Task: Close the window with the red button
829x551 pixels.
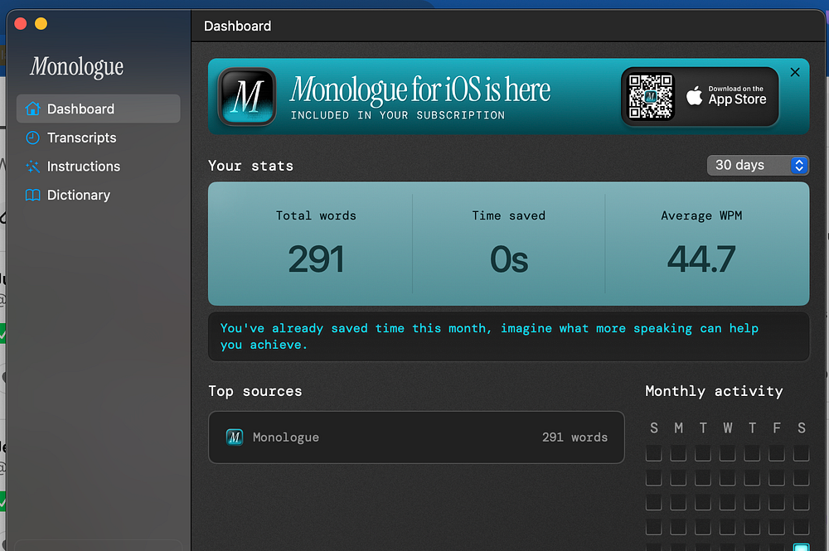Action: tap(21, 24)
